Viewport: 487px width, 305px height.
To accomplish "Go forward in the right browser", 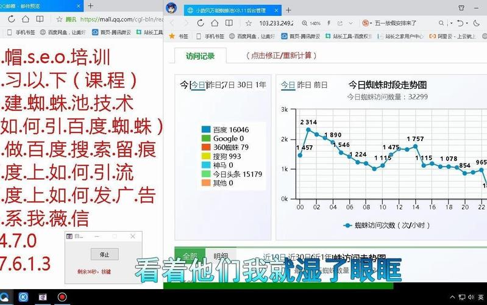I will 186,23.
